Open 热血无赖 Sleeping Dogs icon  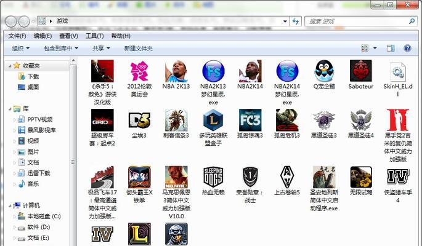[x=213, y=177]
